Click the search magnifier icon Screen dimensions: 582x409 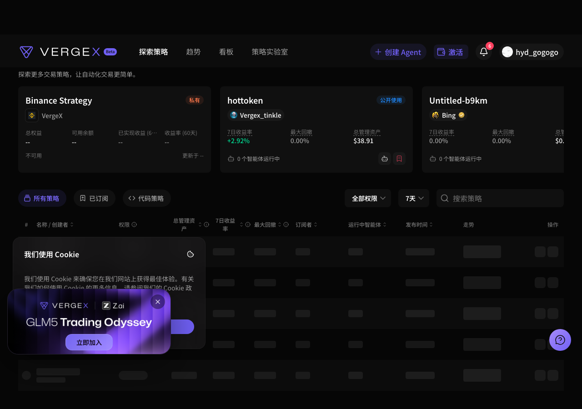(445, 198)
